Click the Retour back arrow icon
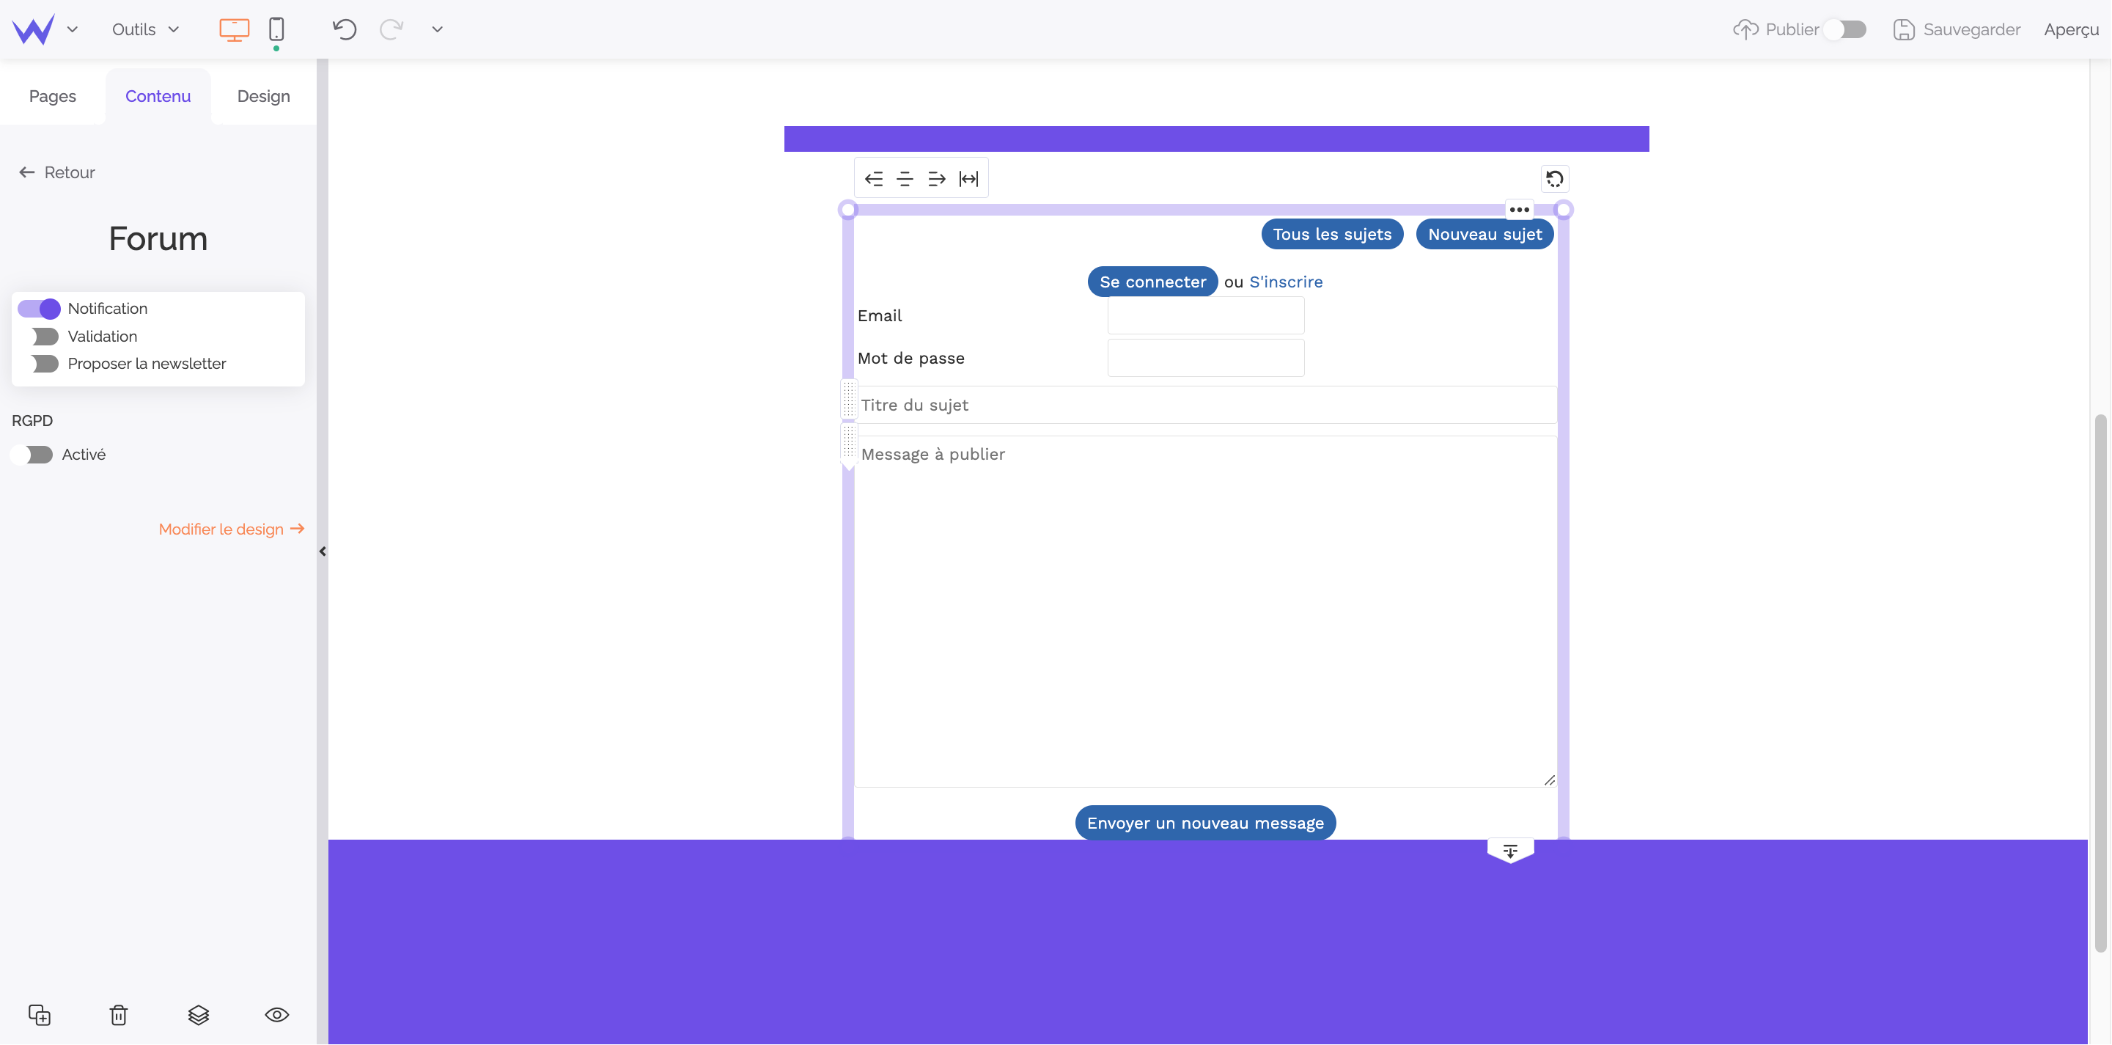This screenshot has width=2112, height=1045. [x=27, y=172]
